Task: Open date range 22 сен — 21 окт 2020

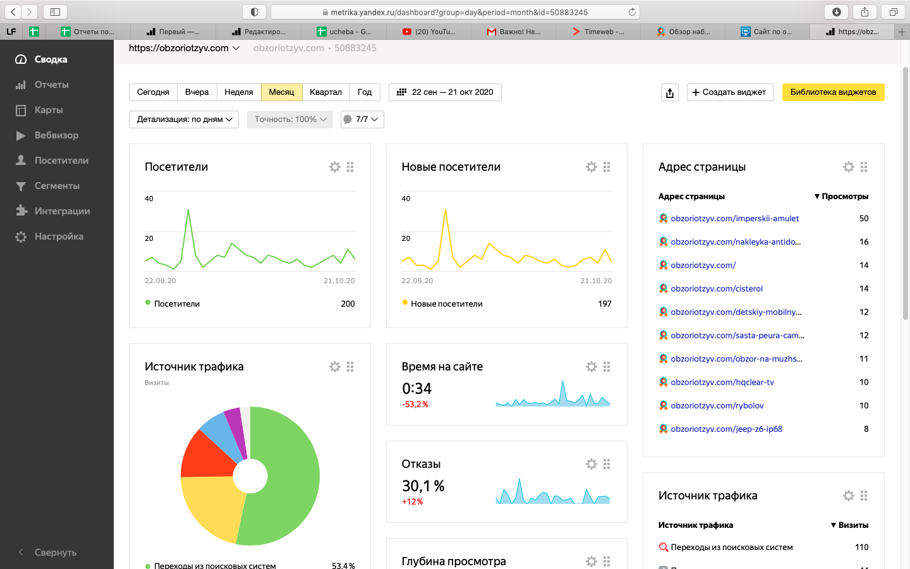Action: tap(445, 92)
